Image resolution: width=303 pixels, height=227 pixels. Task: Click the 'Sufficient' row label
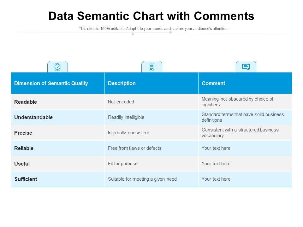(26, 179)
